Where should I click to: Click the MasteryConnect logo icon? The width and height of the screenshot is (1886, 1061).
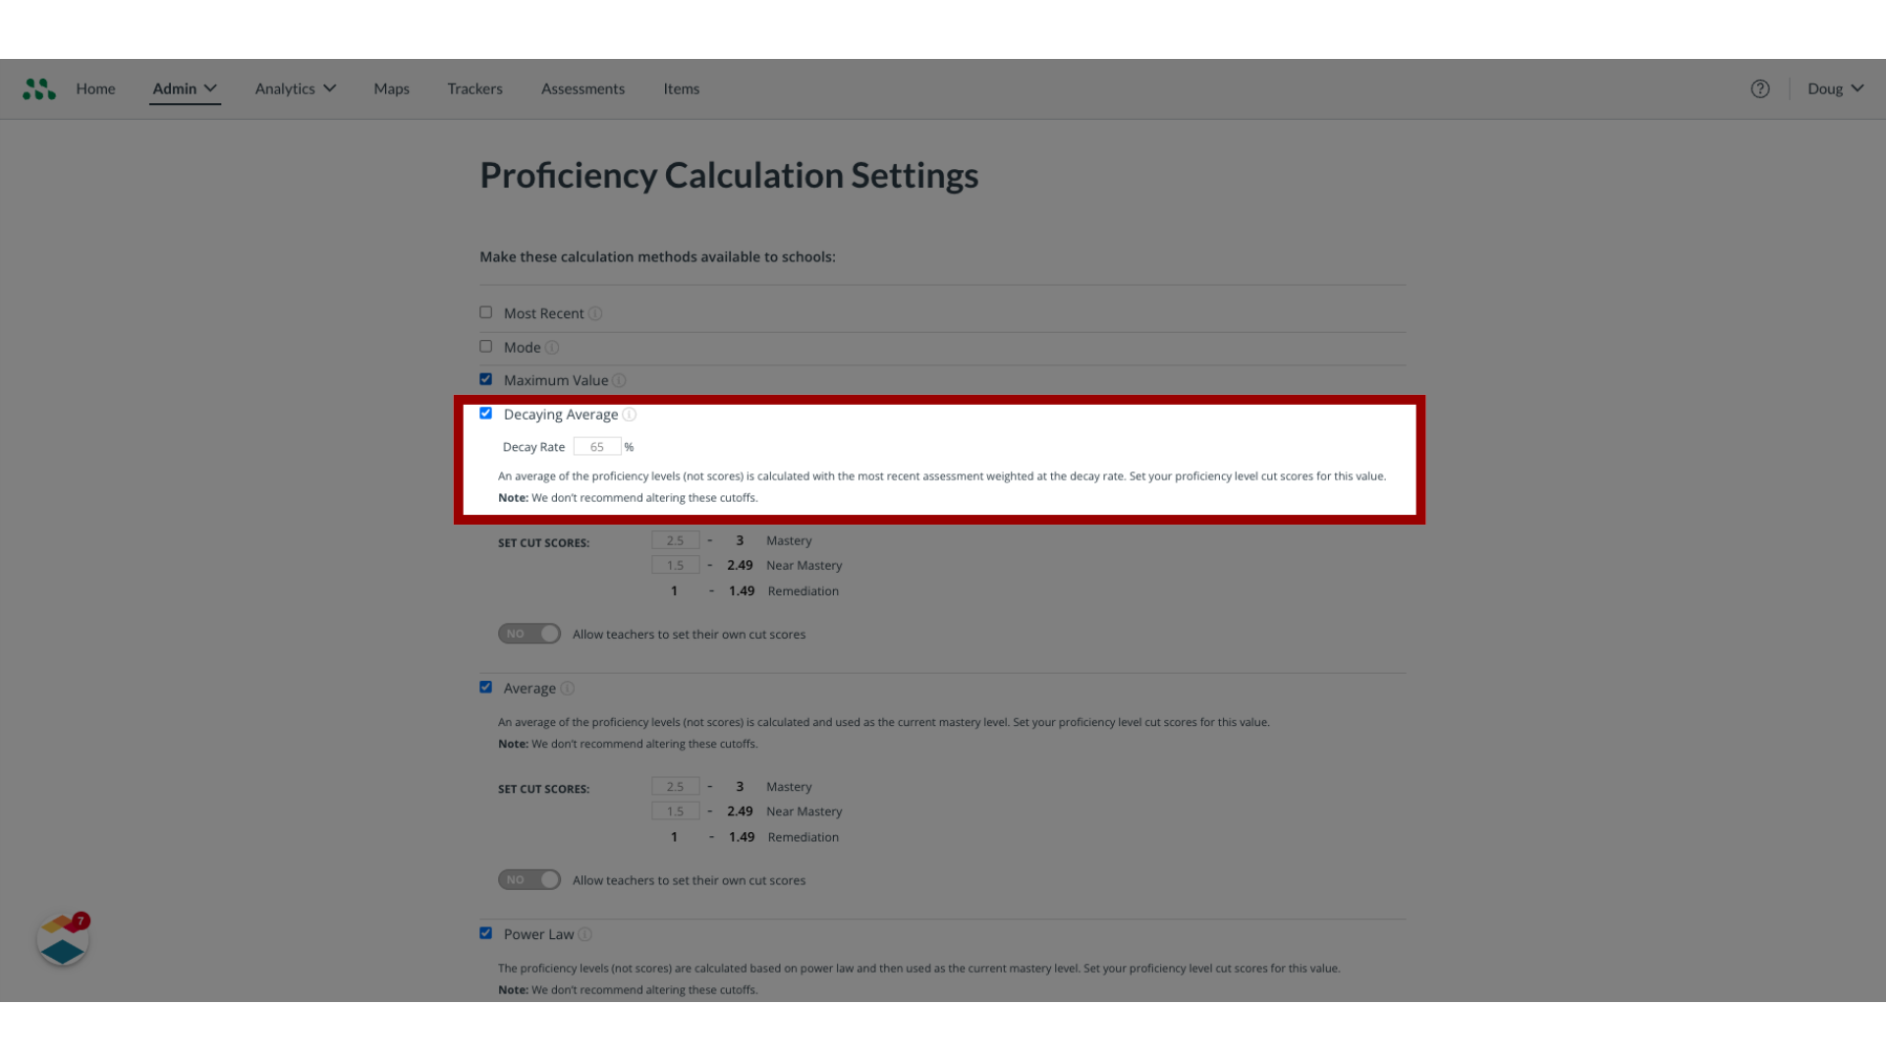point(39,89)
